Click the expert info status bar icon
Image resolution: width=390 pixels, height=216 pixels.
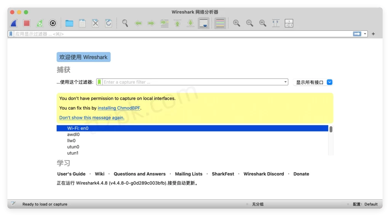[x=13, y=204]
